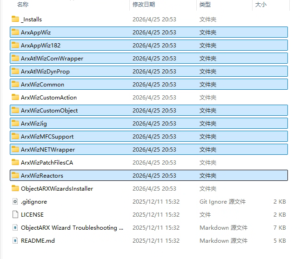
Task: Select the LICENSE file name
Action: pyautogui.click(x=32, y=214)
